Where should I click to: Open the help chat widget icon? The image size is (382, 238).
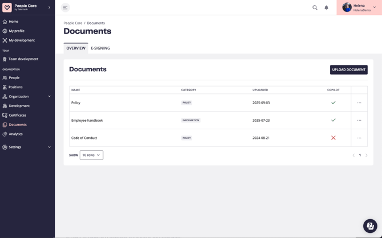370,226
